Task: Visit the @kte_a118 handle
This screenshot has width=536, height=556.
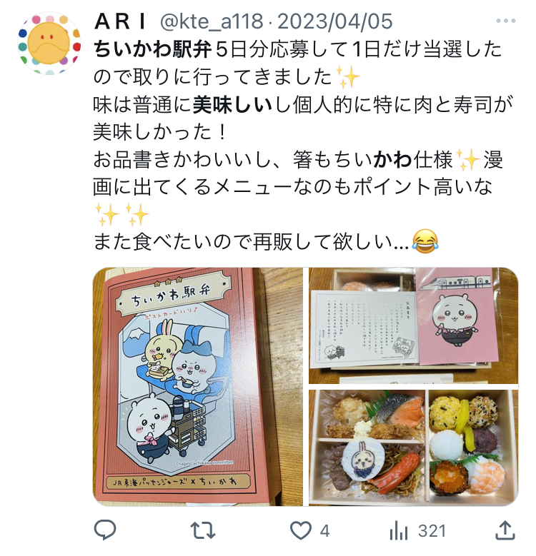Action: (212, 21)
